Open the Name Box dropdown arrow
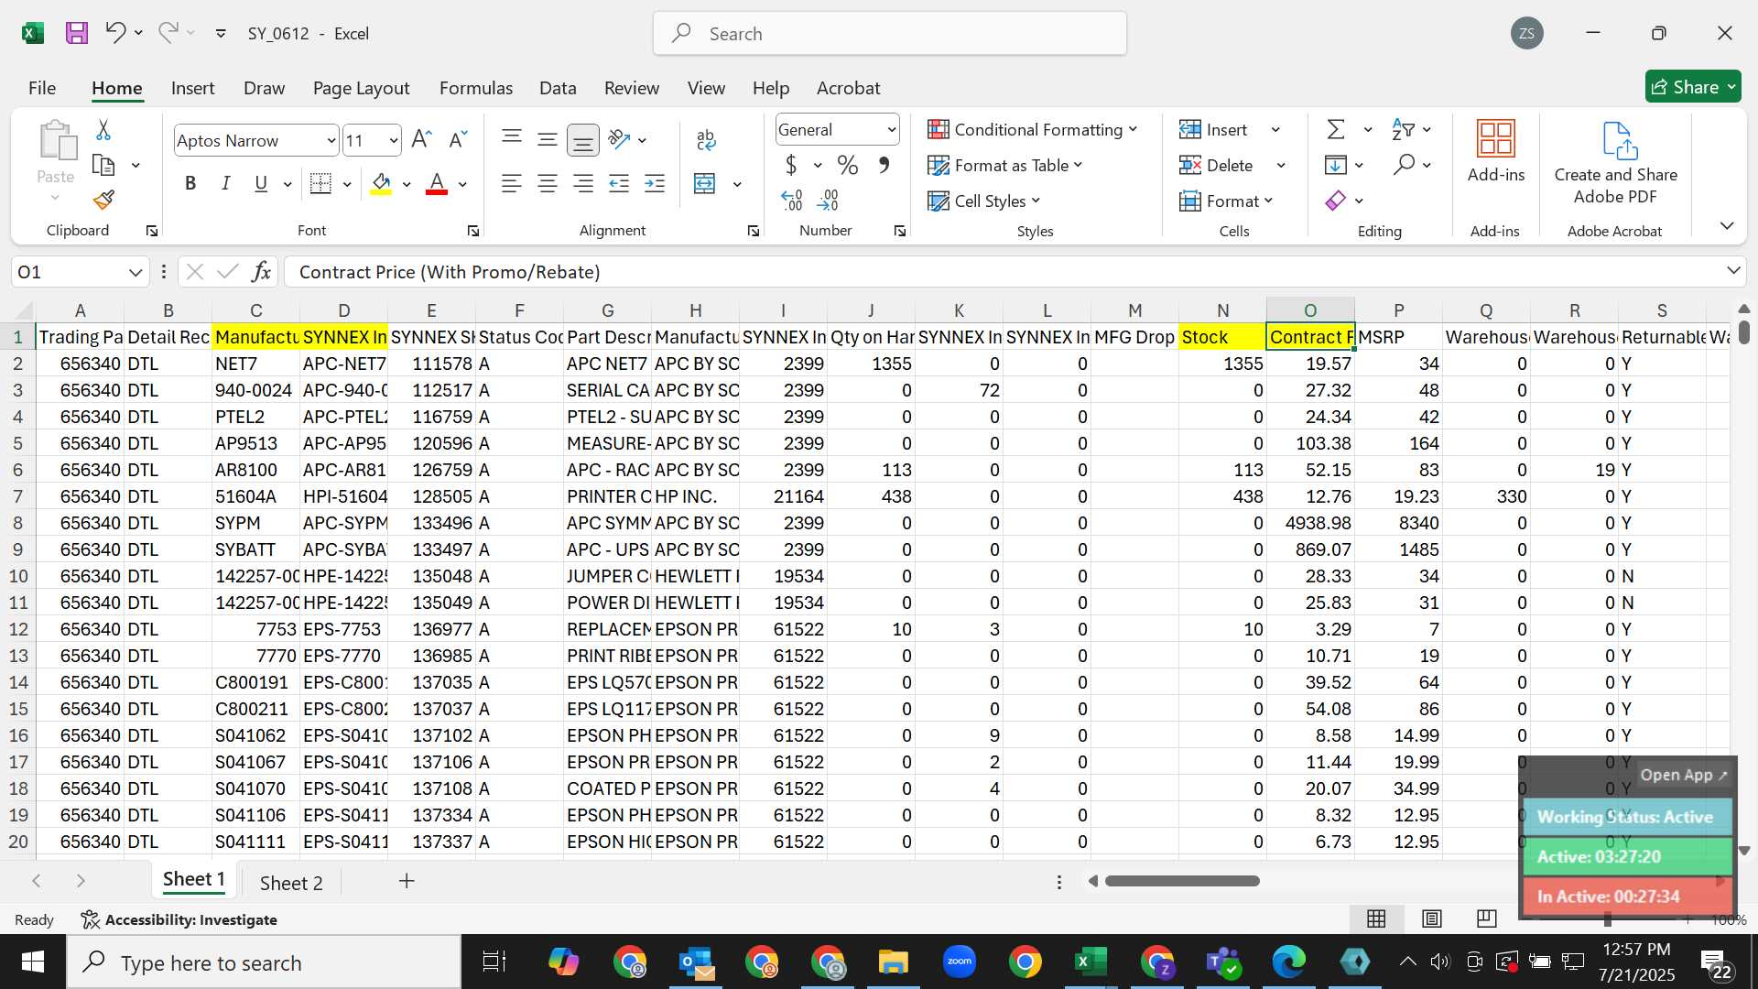The width and height of the screenshot is (1758, 989). tap(136, 272)
